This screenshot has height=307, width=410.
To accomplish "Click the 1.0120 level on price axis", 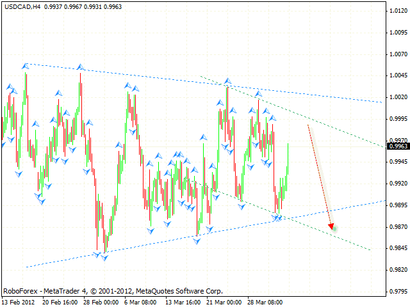I will click(x=398, y=11).
